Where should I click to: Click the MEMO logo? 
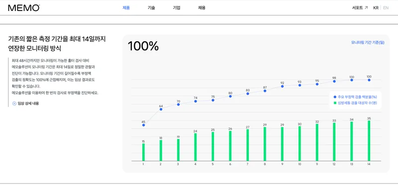click(24, 8)
